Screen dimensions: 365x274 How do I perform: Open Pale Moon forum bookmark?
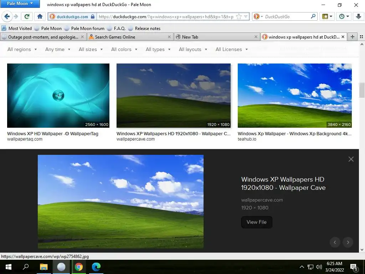84,29
